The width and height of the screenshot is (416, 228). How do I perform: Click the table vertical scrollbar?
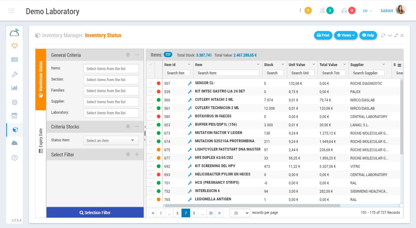(402, 117)
